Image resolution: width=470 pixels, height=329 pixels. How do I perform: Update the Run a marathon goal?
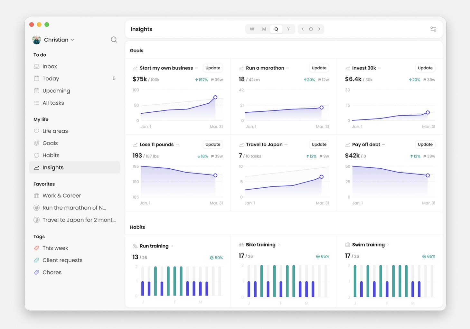pyautogui.click(x=319, y=68)
